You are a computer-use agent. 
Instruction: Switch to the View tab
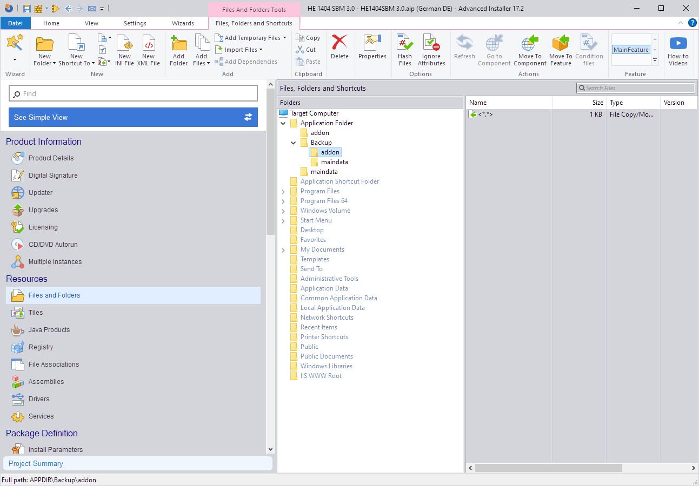point(91,23)
